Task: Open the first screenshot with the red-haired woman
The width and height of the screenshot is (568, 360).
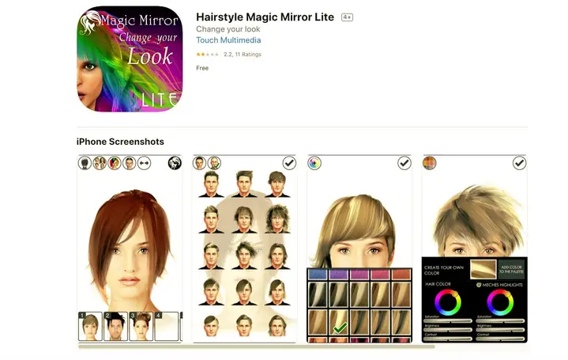Action: (x=130, y=248)
